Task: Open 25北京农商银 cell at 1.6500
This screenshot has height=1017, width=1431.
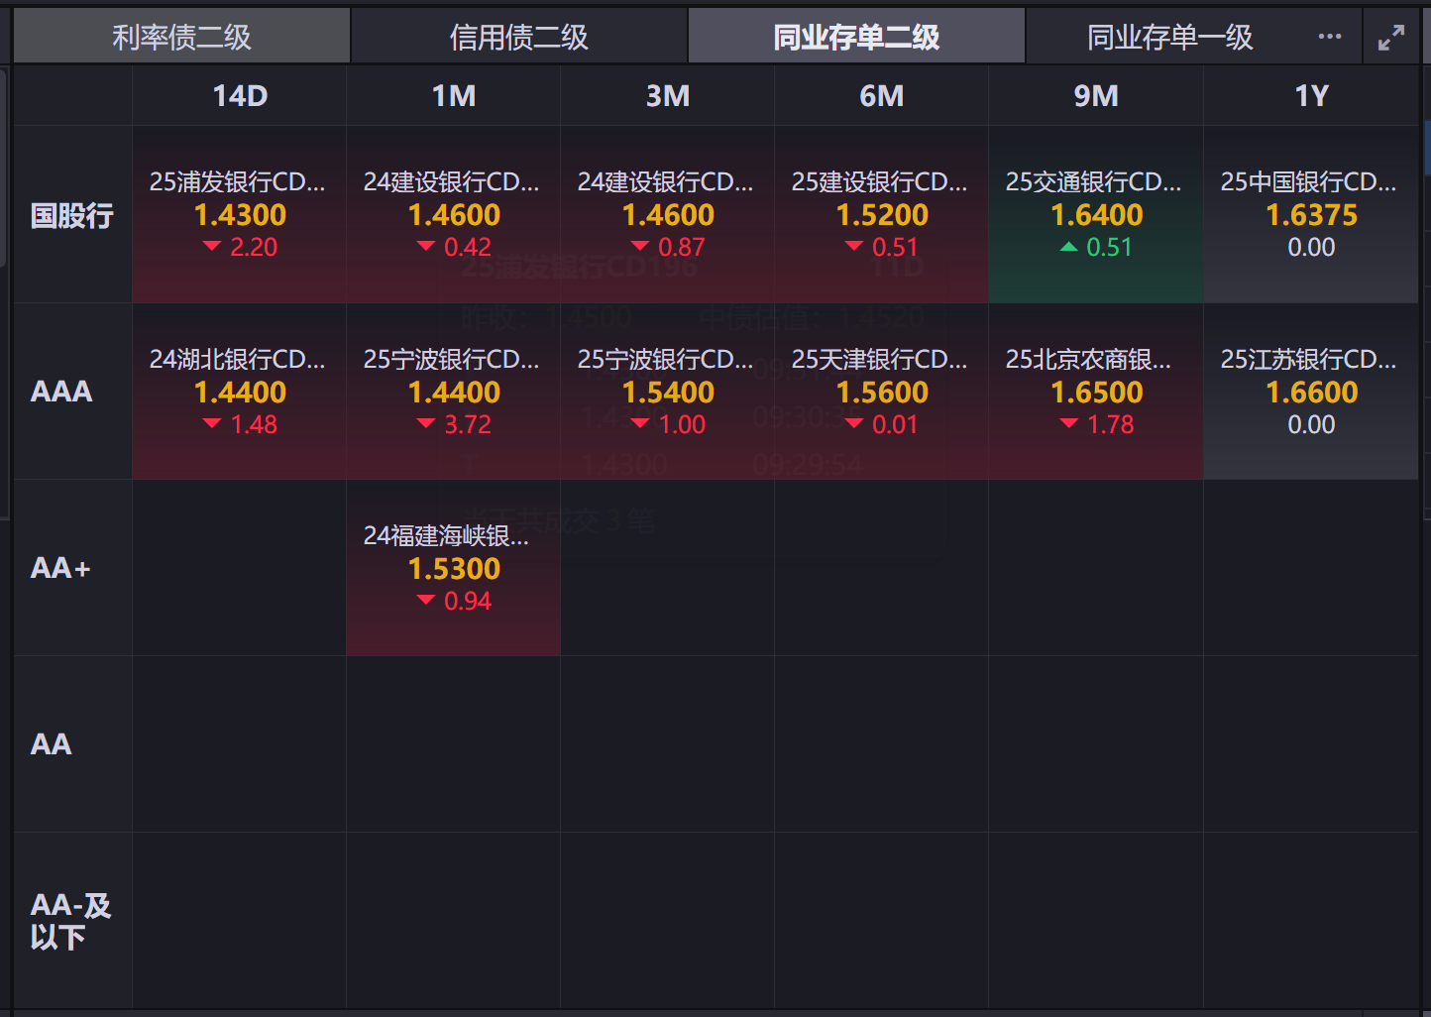Action: pos(1096,392)
